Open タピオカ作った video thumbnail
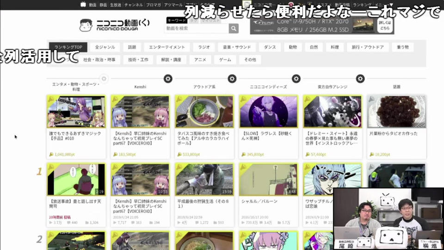 396,112
